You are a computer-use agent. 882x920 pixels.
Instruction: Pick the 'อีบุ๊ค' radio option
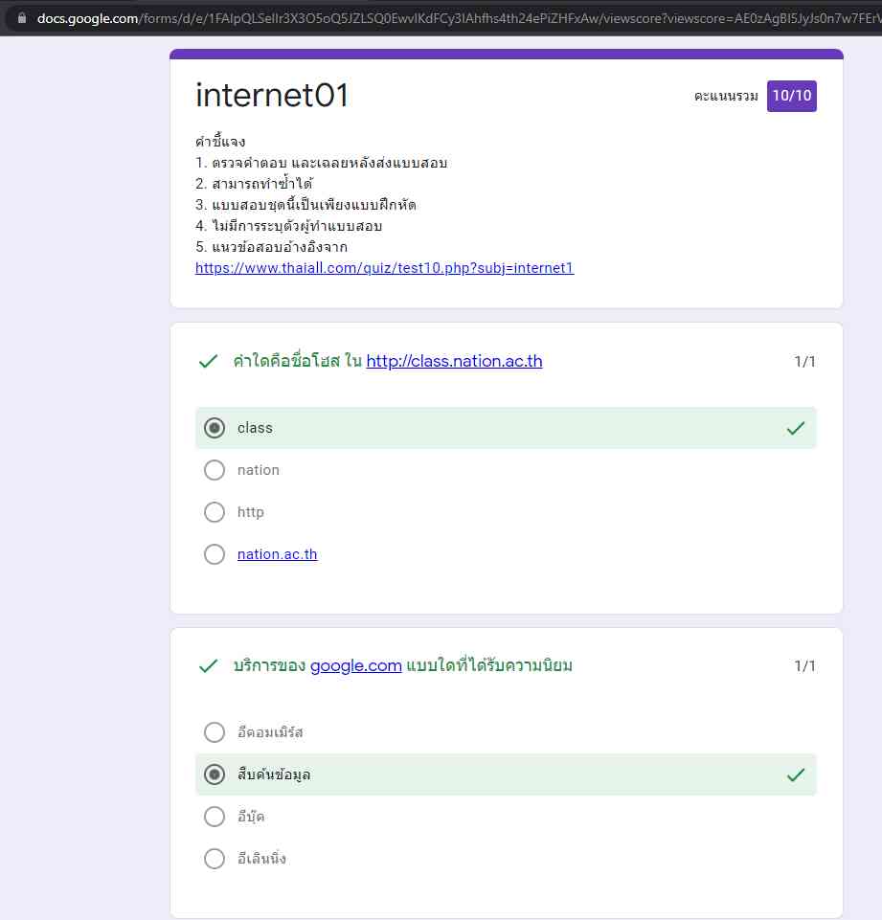tap(215, 817)
